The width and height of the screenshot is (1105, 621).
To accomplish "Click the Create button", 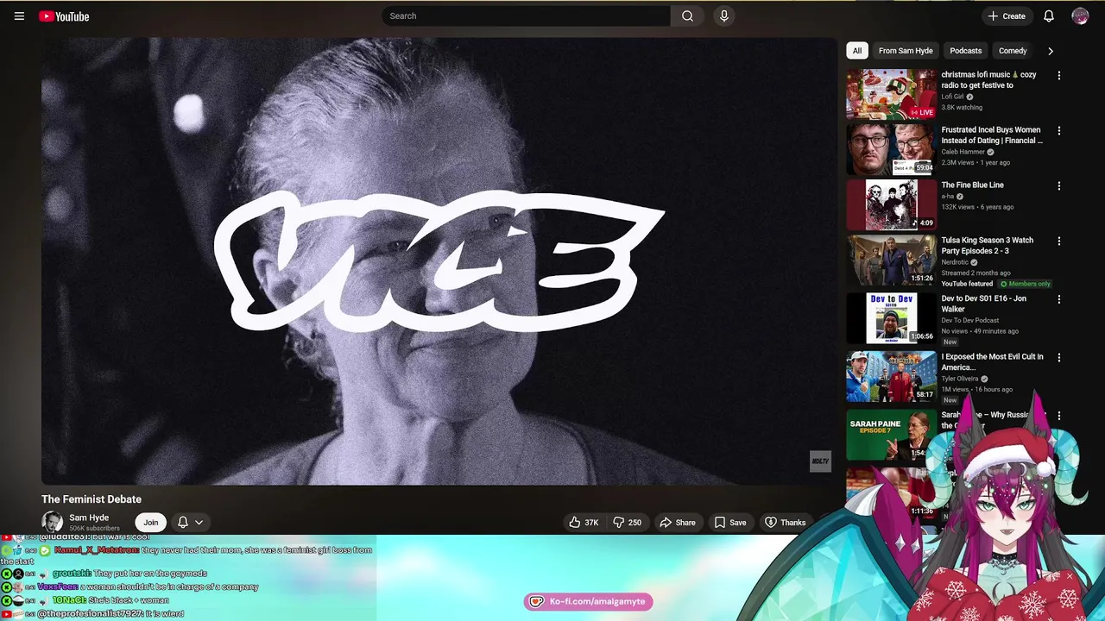I will [1007, 16].
